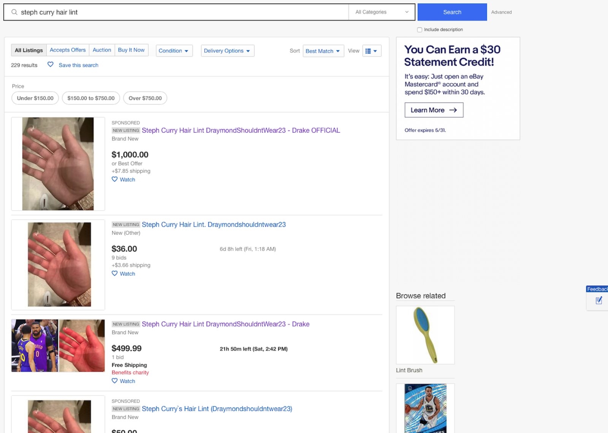Open Steph Curry trading card thumbnail
This screenshot has width=608, height=433.
click(425, 408)
